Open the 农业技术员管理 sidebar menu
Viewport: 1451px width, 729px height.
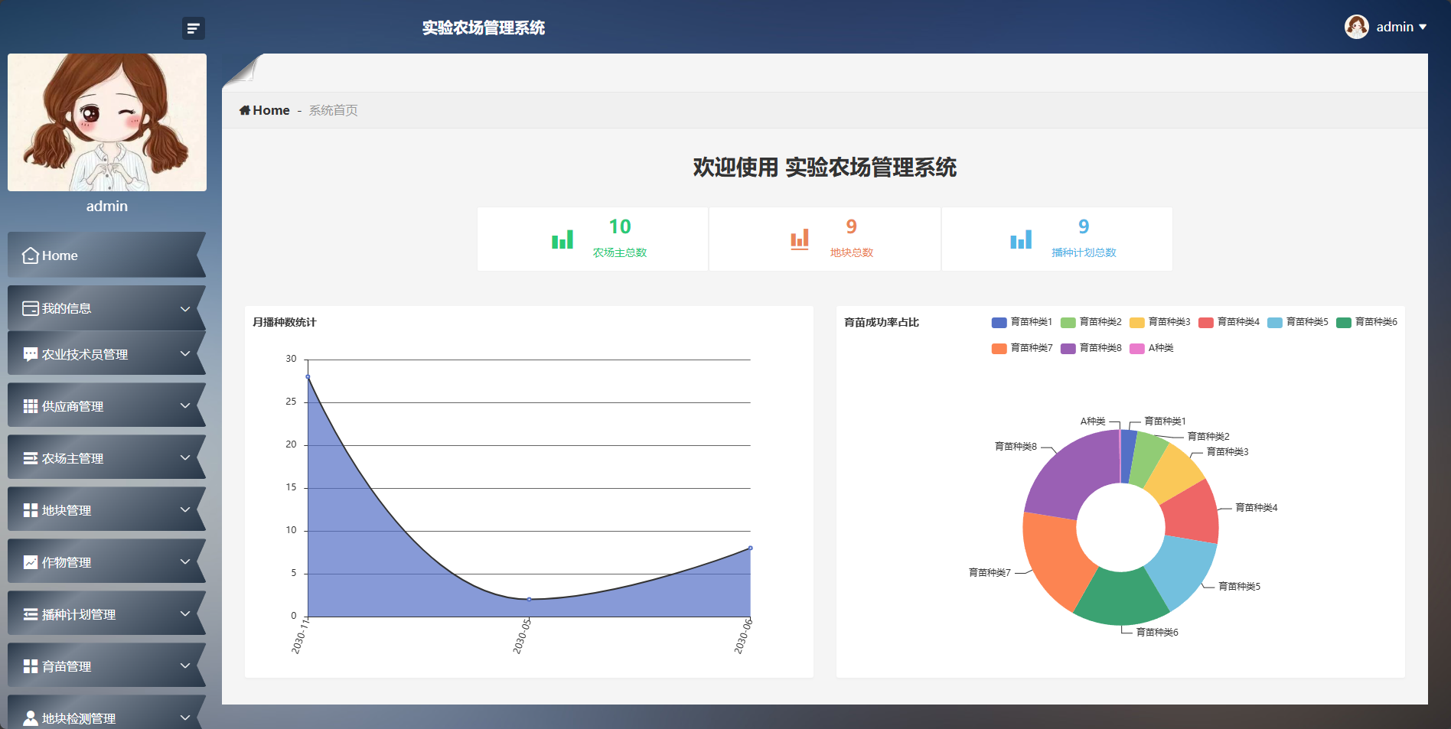pyautogui.click(x=107, y=353)
